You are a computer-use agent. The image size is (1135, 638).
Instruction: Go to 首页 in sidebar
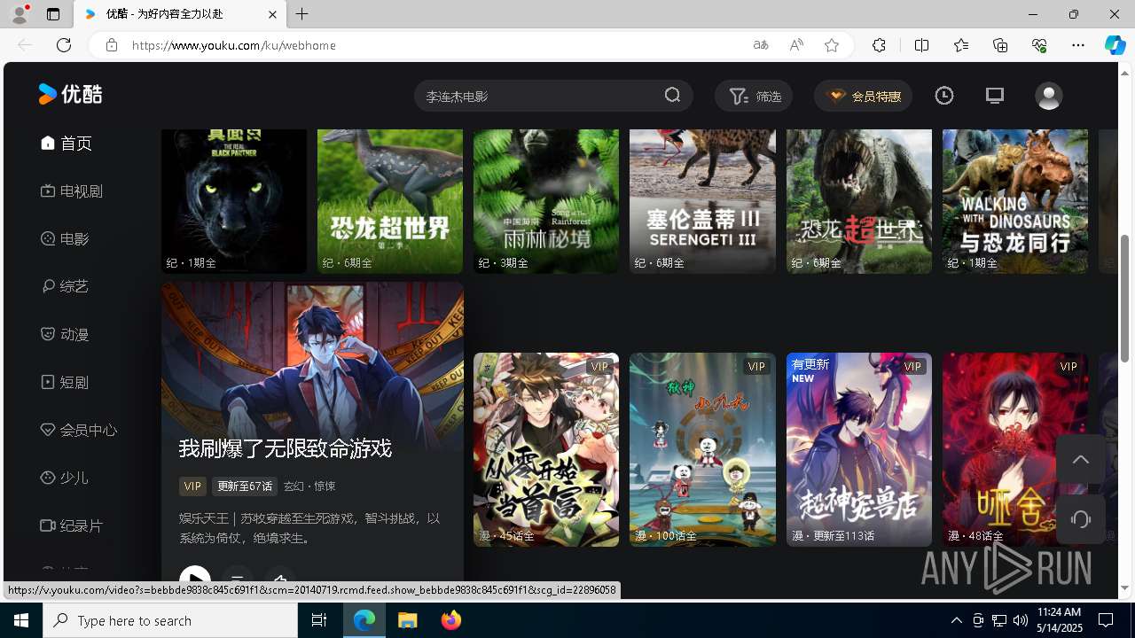(67, 144)
